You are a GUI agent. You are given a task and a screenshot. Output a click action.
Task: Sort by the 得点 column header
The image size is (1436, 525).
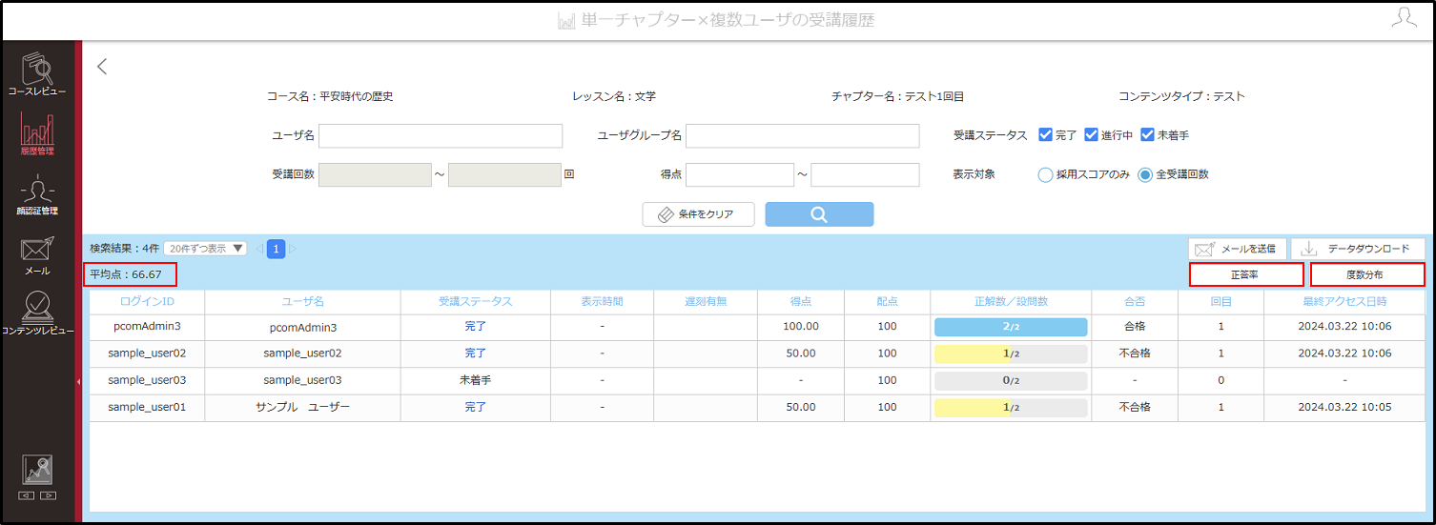(x=800, y=301)
